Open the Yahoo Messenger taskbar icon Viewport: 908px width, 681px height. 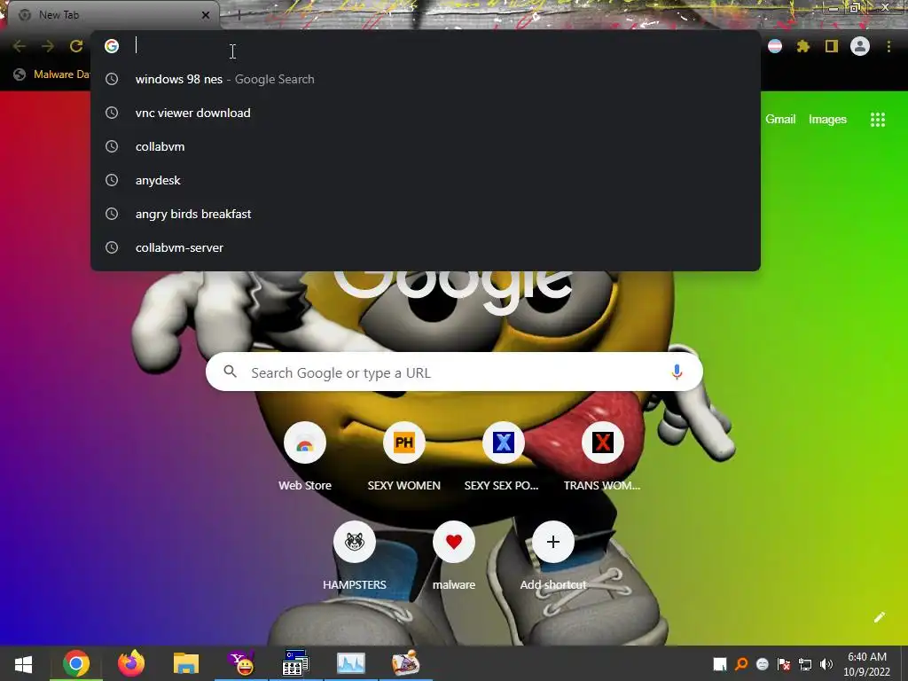click(x=241, y=663)
